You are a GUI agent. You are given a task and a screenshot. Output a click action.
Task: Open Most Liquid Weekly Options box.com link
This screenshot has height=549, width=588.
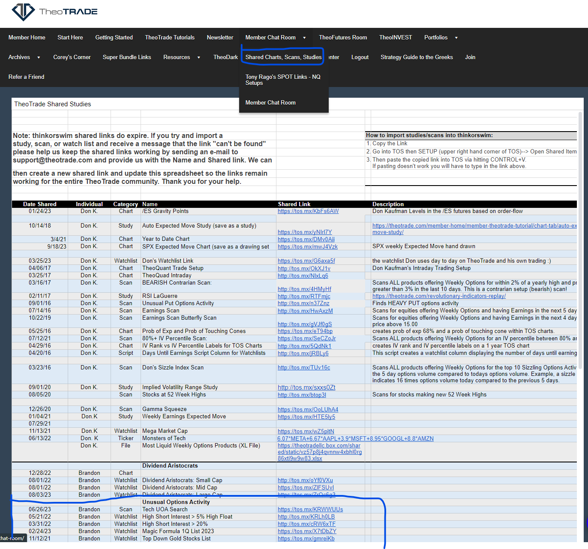tap(320, 452)
